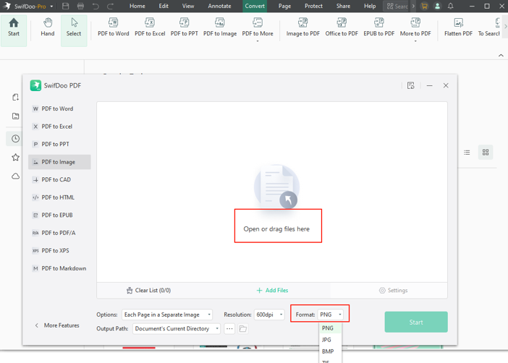The height and width of the screenshot is (363, 508).
Task: Open output folder icon button
Action: click(243, 329)
